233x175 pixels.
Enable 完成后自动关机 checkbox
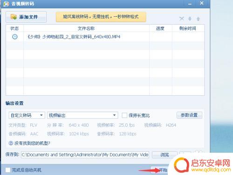8,170
